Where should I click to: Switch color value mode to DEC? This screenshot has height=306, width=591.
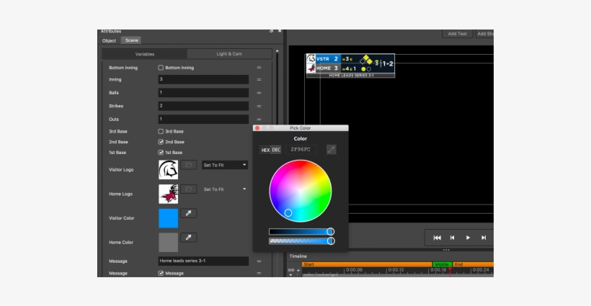click(x=276, y=150)
